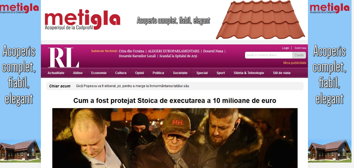Screen dimensions: 354x168
Task: Click the red roof tile image
Action: click(260, 20)
